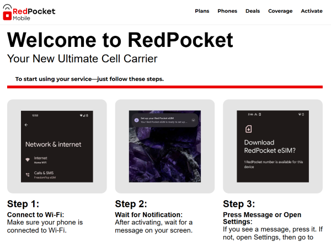Image resolution: width=331 pixels, height=242 pixels.
Task: Click the 'Step 3:' heading
Action: tap(239, 204)
